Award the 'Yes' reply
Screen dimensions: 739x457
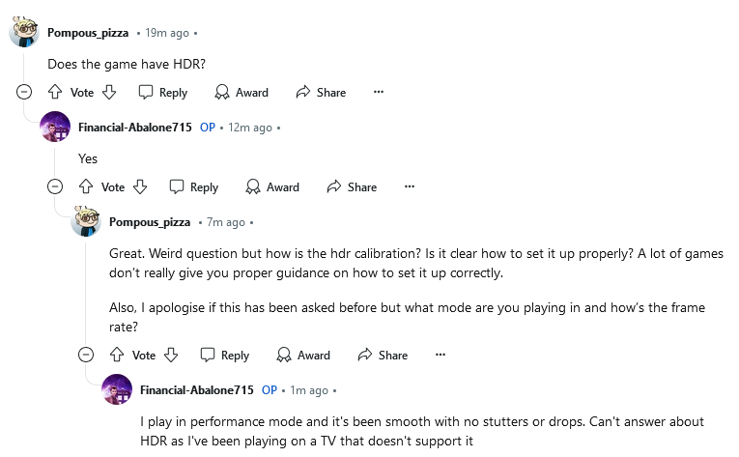coord(272,186)
